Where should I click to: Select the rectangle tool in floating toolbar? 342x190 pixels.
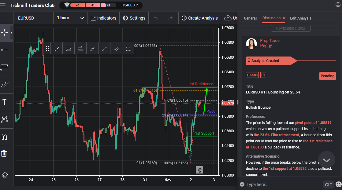click(128, 49)
